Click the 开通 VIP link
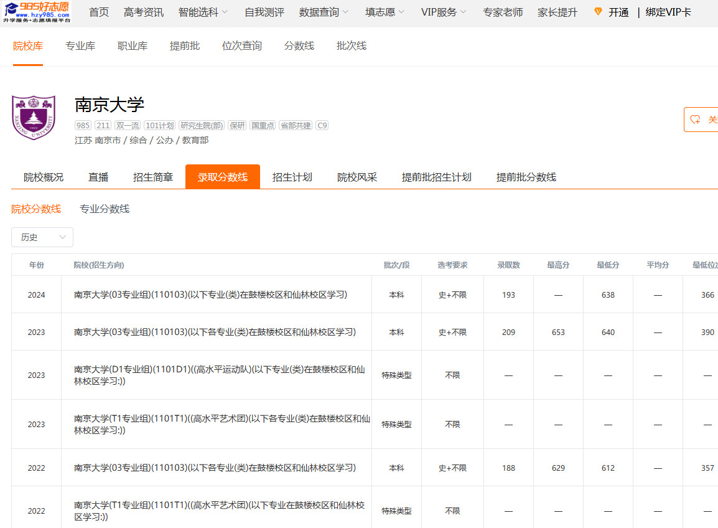The height and width of the screenshot is (528, 718). (618, 12)
